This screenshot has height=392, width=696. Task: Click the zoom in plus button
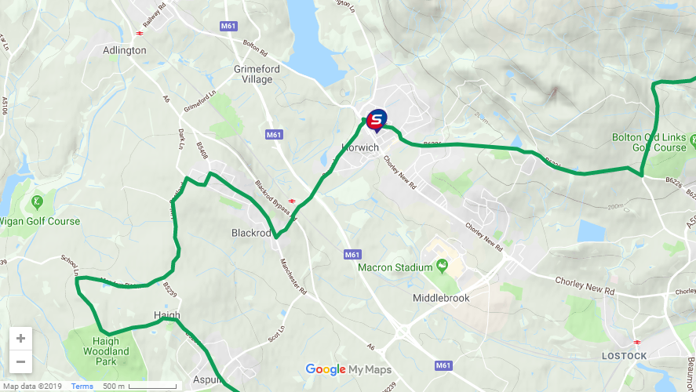[x=20, y=339]
